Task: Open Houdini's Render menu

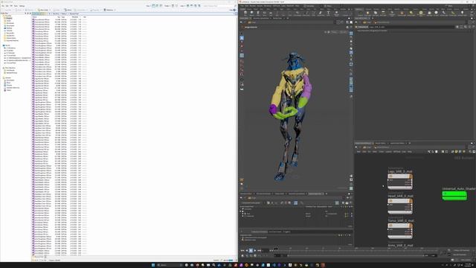Action: tap(253, 6)
